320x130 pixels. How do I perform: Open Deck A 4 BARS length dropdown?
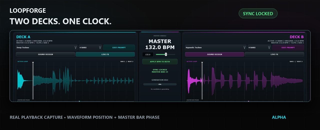(x=90, y=47)
